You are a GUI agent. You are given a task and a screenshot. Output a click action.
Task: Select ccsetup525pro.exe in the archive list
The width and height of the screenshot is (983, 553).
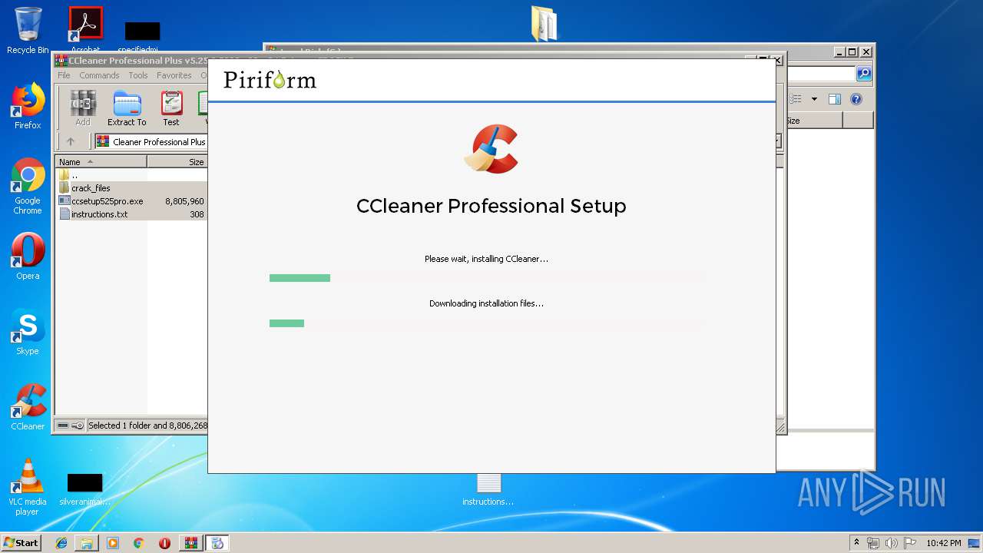point(131,201)
